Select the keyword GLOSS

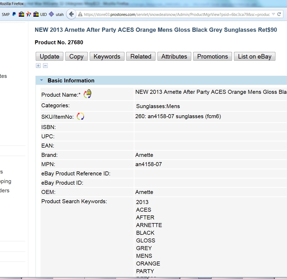point(146,241)
